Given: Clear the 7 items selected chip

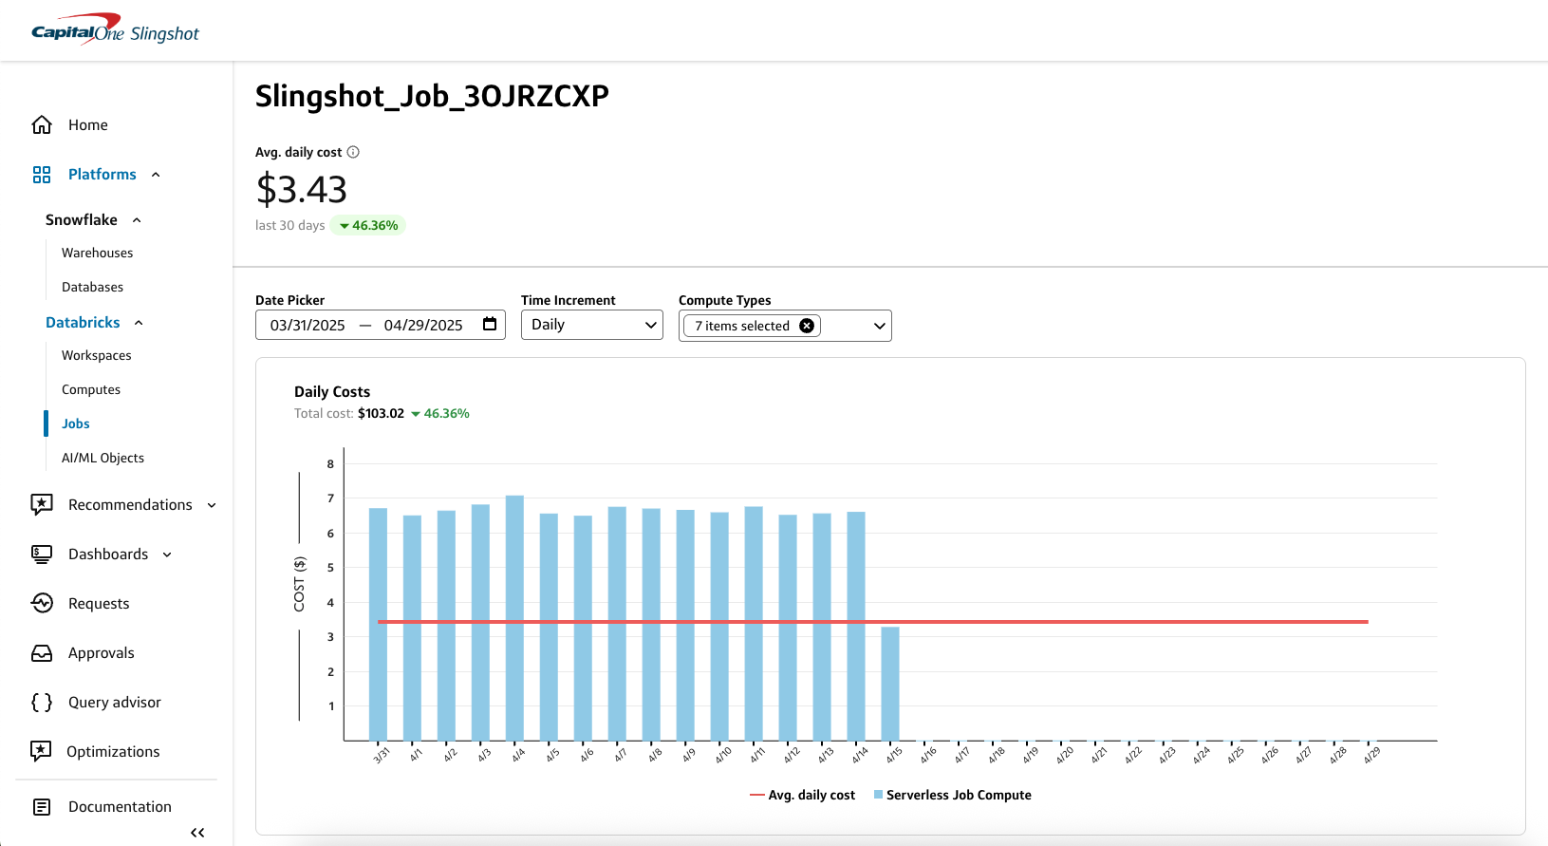Looking at the screenshot, I should 807,326.
